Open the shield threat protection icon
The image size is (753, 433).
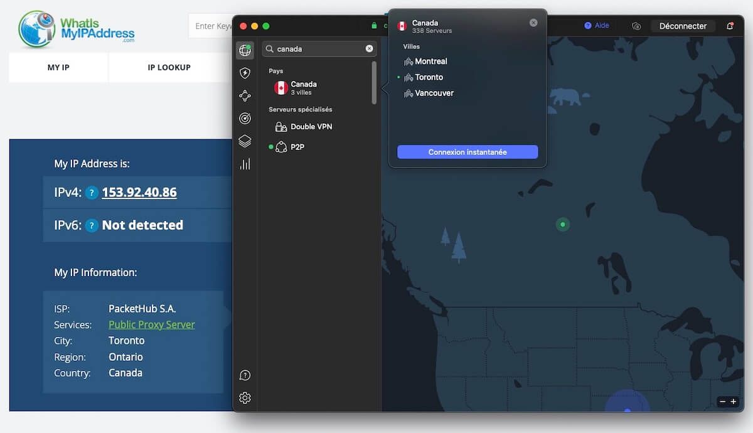(x=245, y=73)
